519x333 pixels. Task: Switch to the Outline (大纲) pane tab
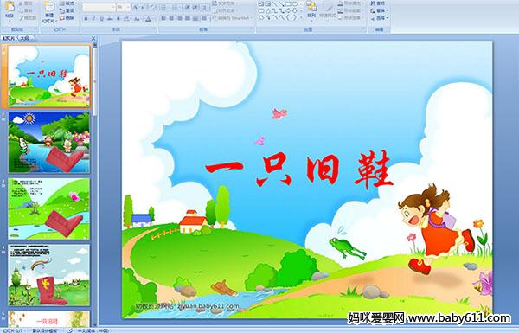(x=25, y=38)
